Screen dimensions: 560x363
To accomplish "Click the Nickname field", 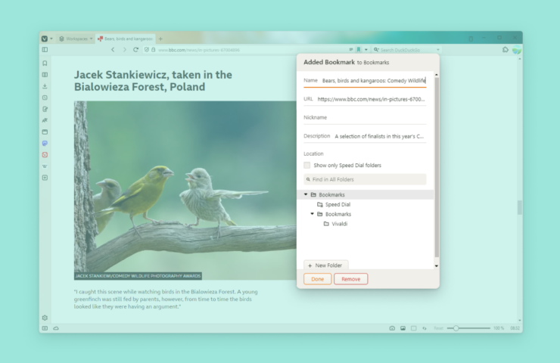I will [365, 117].
